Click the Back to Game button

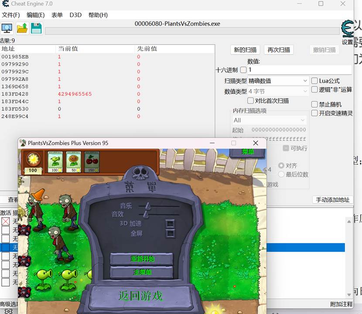tap(140, 296)
